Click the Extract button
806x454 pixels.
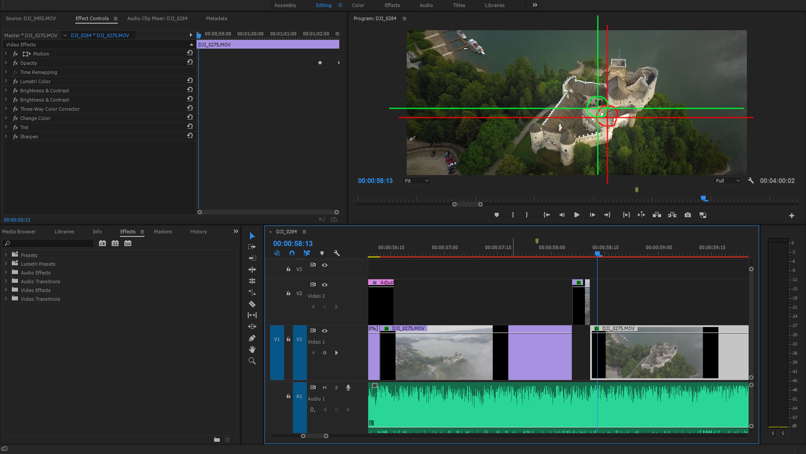672,215
